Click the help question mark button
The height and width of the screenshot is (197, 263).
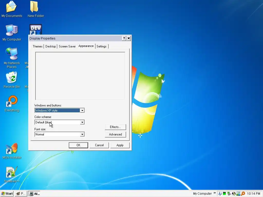coord(124,38)
